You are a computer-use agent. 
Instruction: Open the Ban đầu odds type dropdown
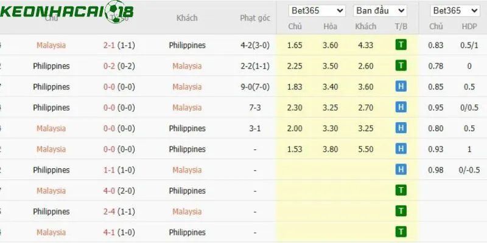380,11
